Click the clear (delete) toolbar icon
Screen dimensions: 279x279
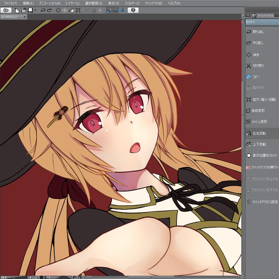tap(58, 10)
